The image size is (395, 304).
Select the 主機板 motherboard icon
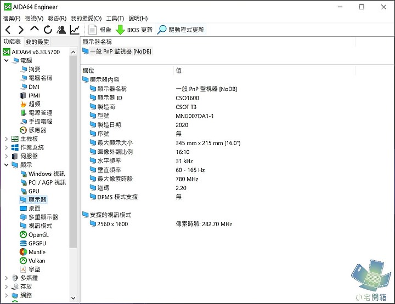(15, 139)
